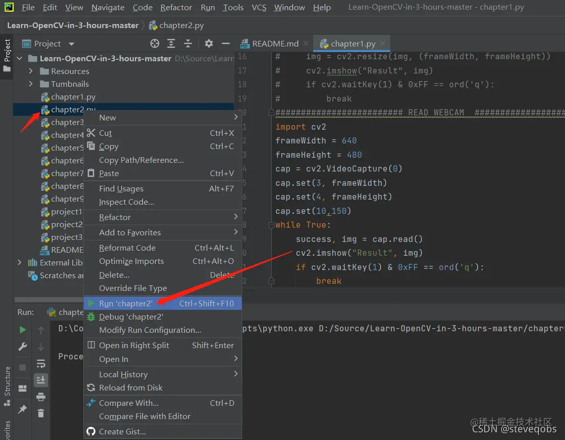The height and width of the screenshot is (440, 565).
Task: Click the PyCharm logo icon in title bar
Action: [x=9, y=7]
